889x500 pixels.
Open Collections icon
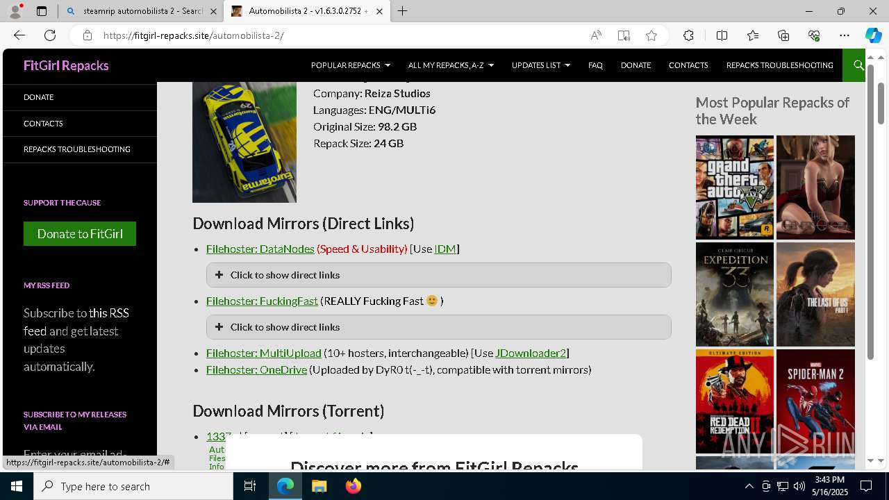pos(783,35)
